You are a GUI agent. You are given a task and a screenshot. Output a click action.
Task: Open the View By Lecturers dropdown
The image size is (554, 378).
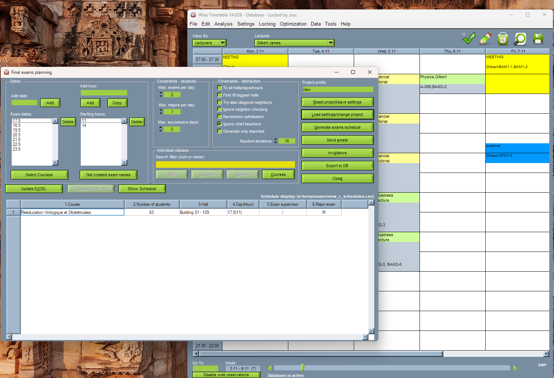tap(223, 43)
